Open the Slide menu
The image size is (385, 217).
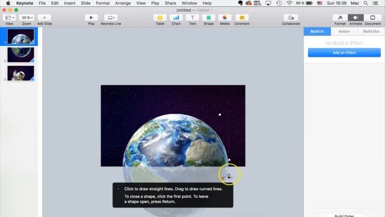click(x=85, y=3)
